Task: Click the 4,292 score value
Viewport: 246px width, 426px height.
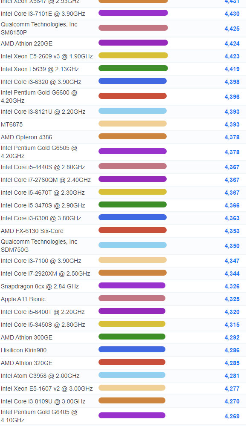Action: (x=232, y=338)
